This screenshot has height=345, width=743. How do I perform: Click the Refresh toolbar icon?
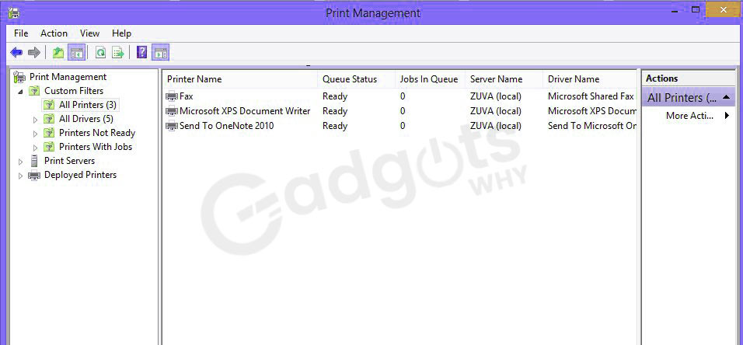tap(100, 53)
